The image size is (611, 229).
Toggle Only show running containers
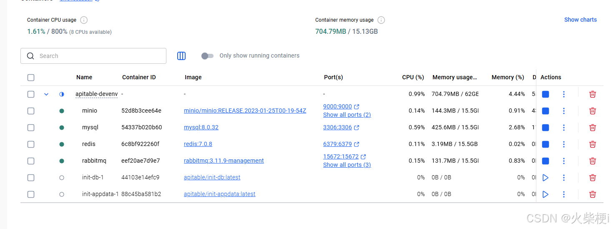pyautogui.click(x=207, y=56)
